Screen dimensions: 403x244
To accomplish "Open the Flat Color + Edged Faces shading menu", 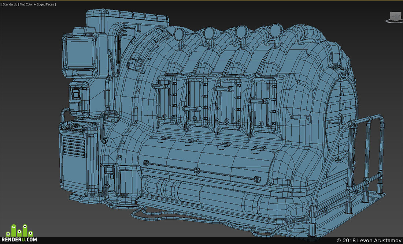I will (37, 4).
